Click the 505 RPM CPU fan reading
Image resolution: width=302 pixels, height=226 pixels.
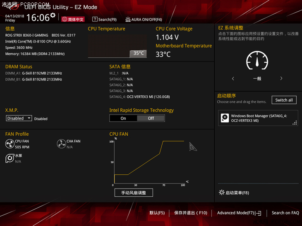pyautogui.click(x=22, y=147)
